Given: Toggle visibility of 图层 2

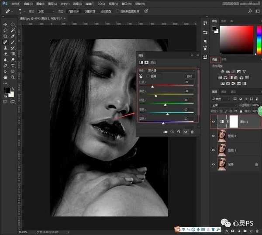Looking at the screenshot, I should [x=213, y=136].
